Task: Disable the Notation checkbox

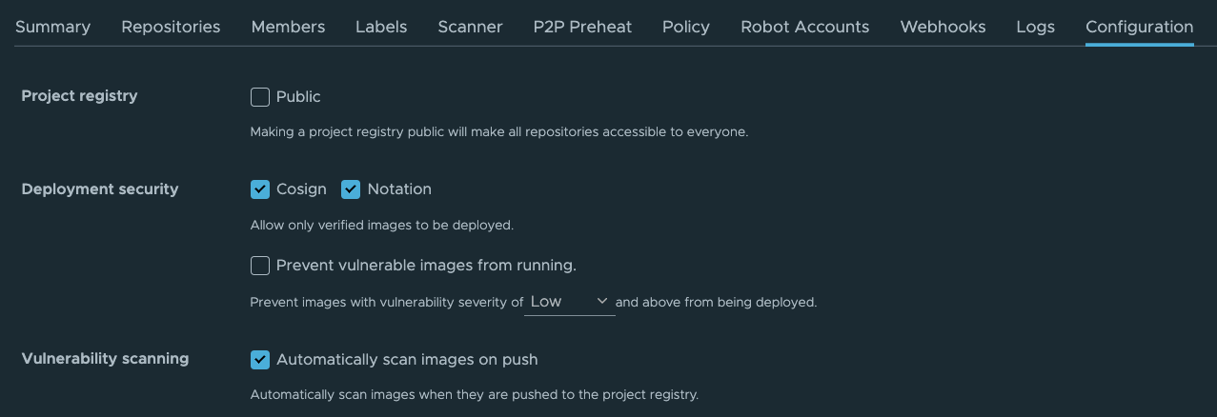Action: (351, 189)
